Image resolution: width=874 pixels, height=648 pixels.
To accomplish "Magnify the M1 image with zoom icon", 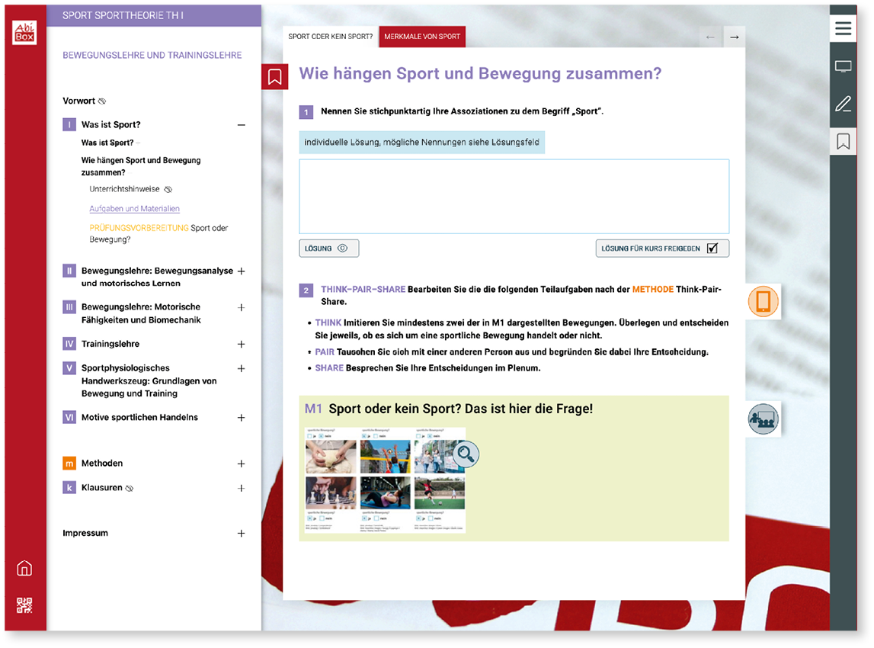I will click(x=466, y=455).
